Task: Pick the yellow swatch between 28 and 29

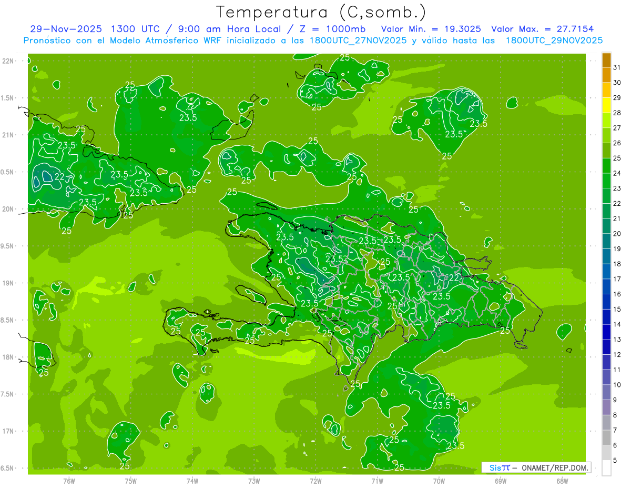Action: pyautogui.click(x=606, y=105)
